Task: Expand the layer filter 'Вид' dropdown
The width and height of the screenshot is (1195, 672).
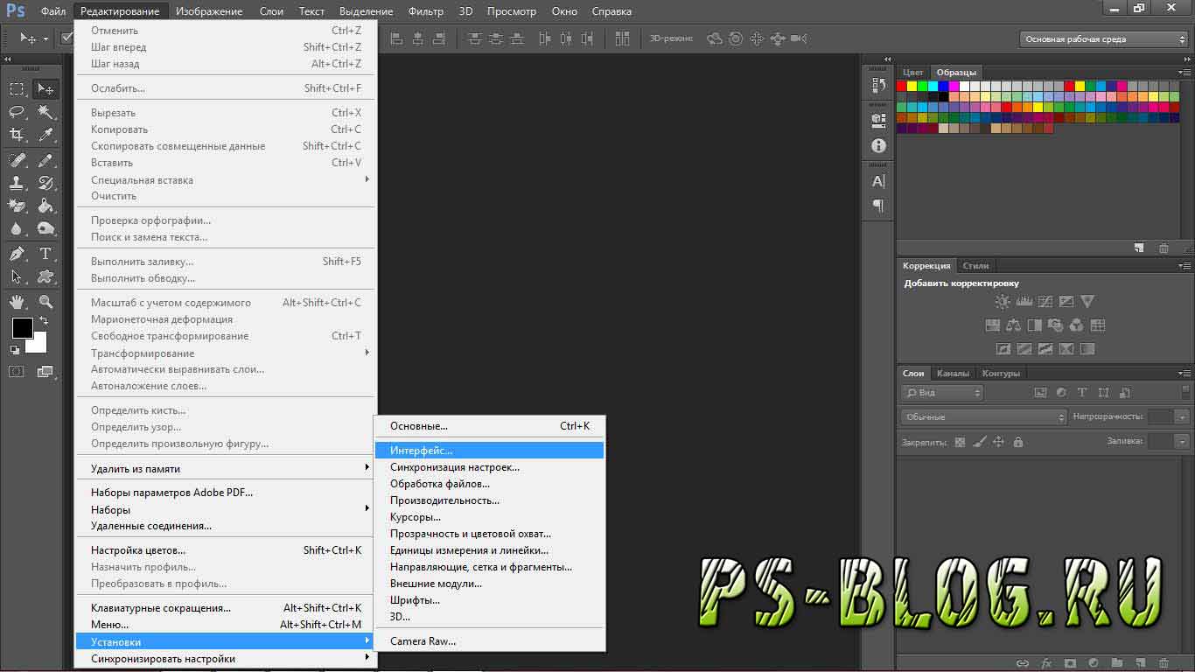Action: 943,393
